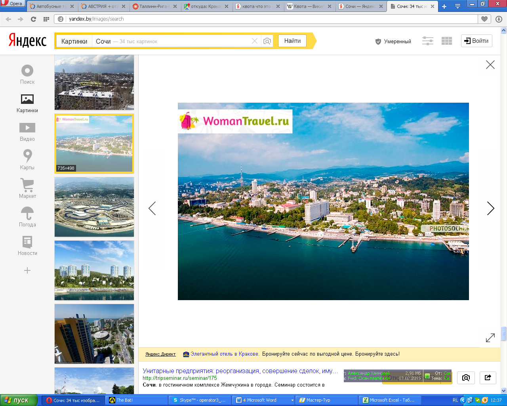Open Новости in the left sidebar
The height and width of the screenshot is (406, 507).
[27, 245]
